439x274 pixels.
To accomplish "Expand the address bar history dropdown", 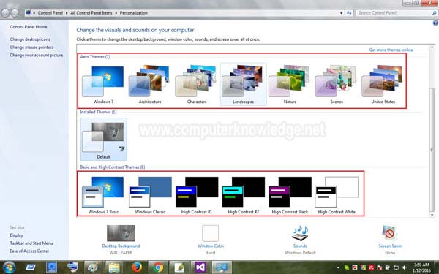I will [x=341, y=13].
